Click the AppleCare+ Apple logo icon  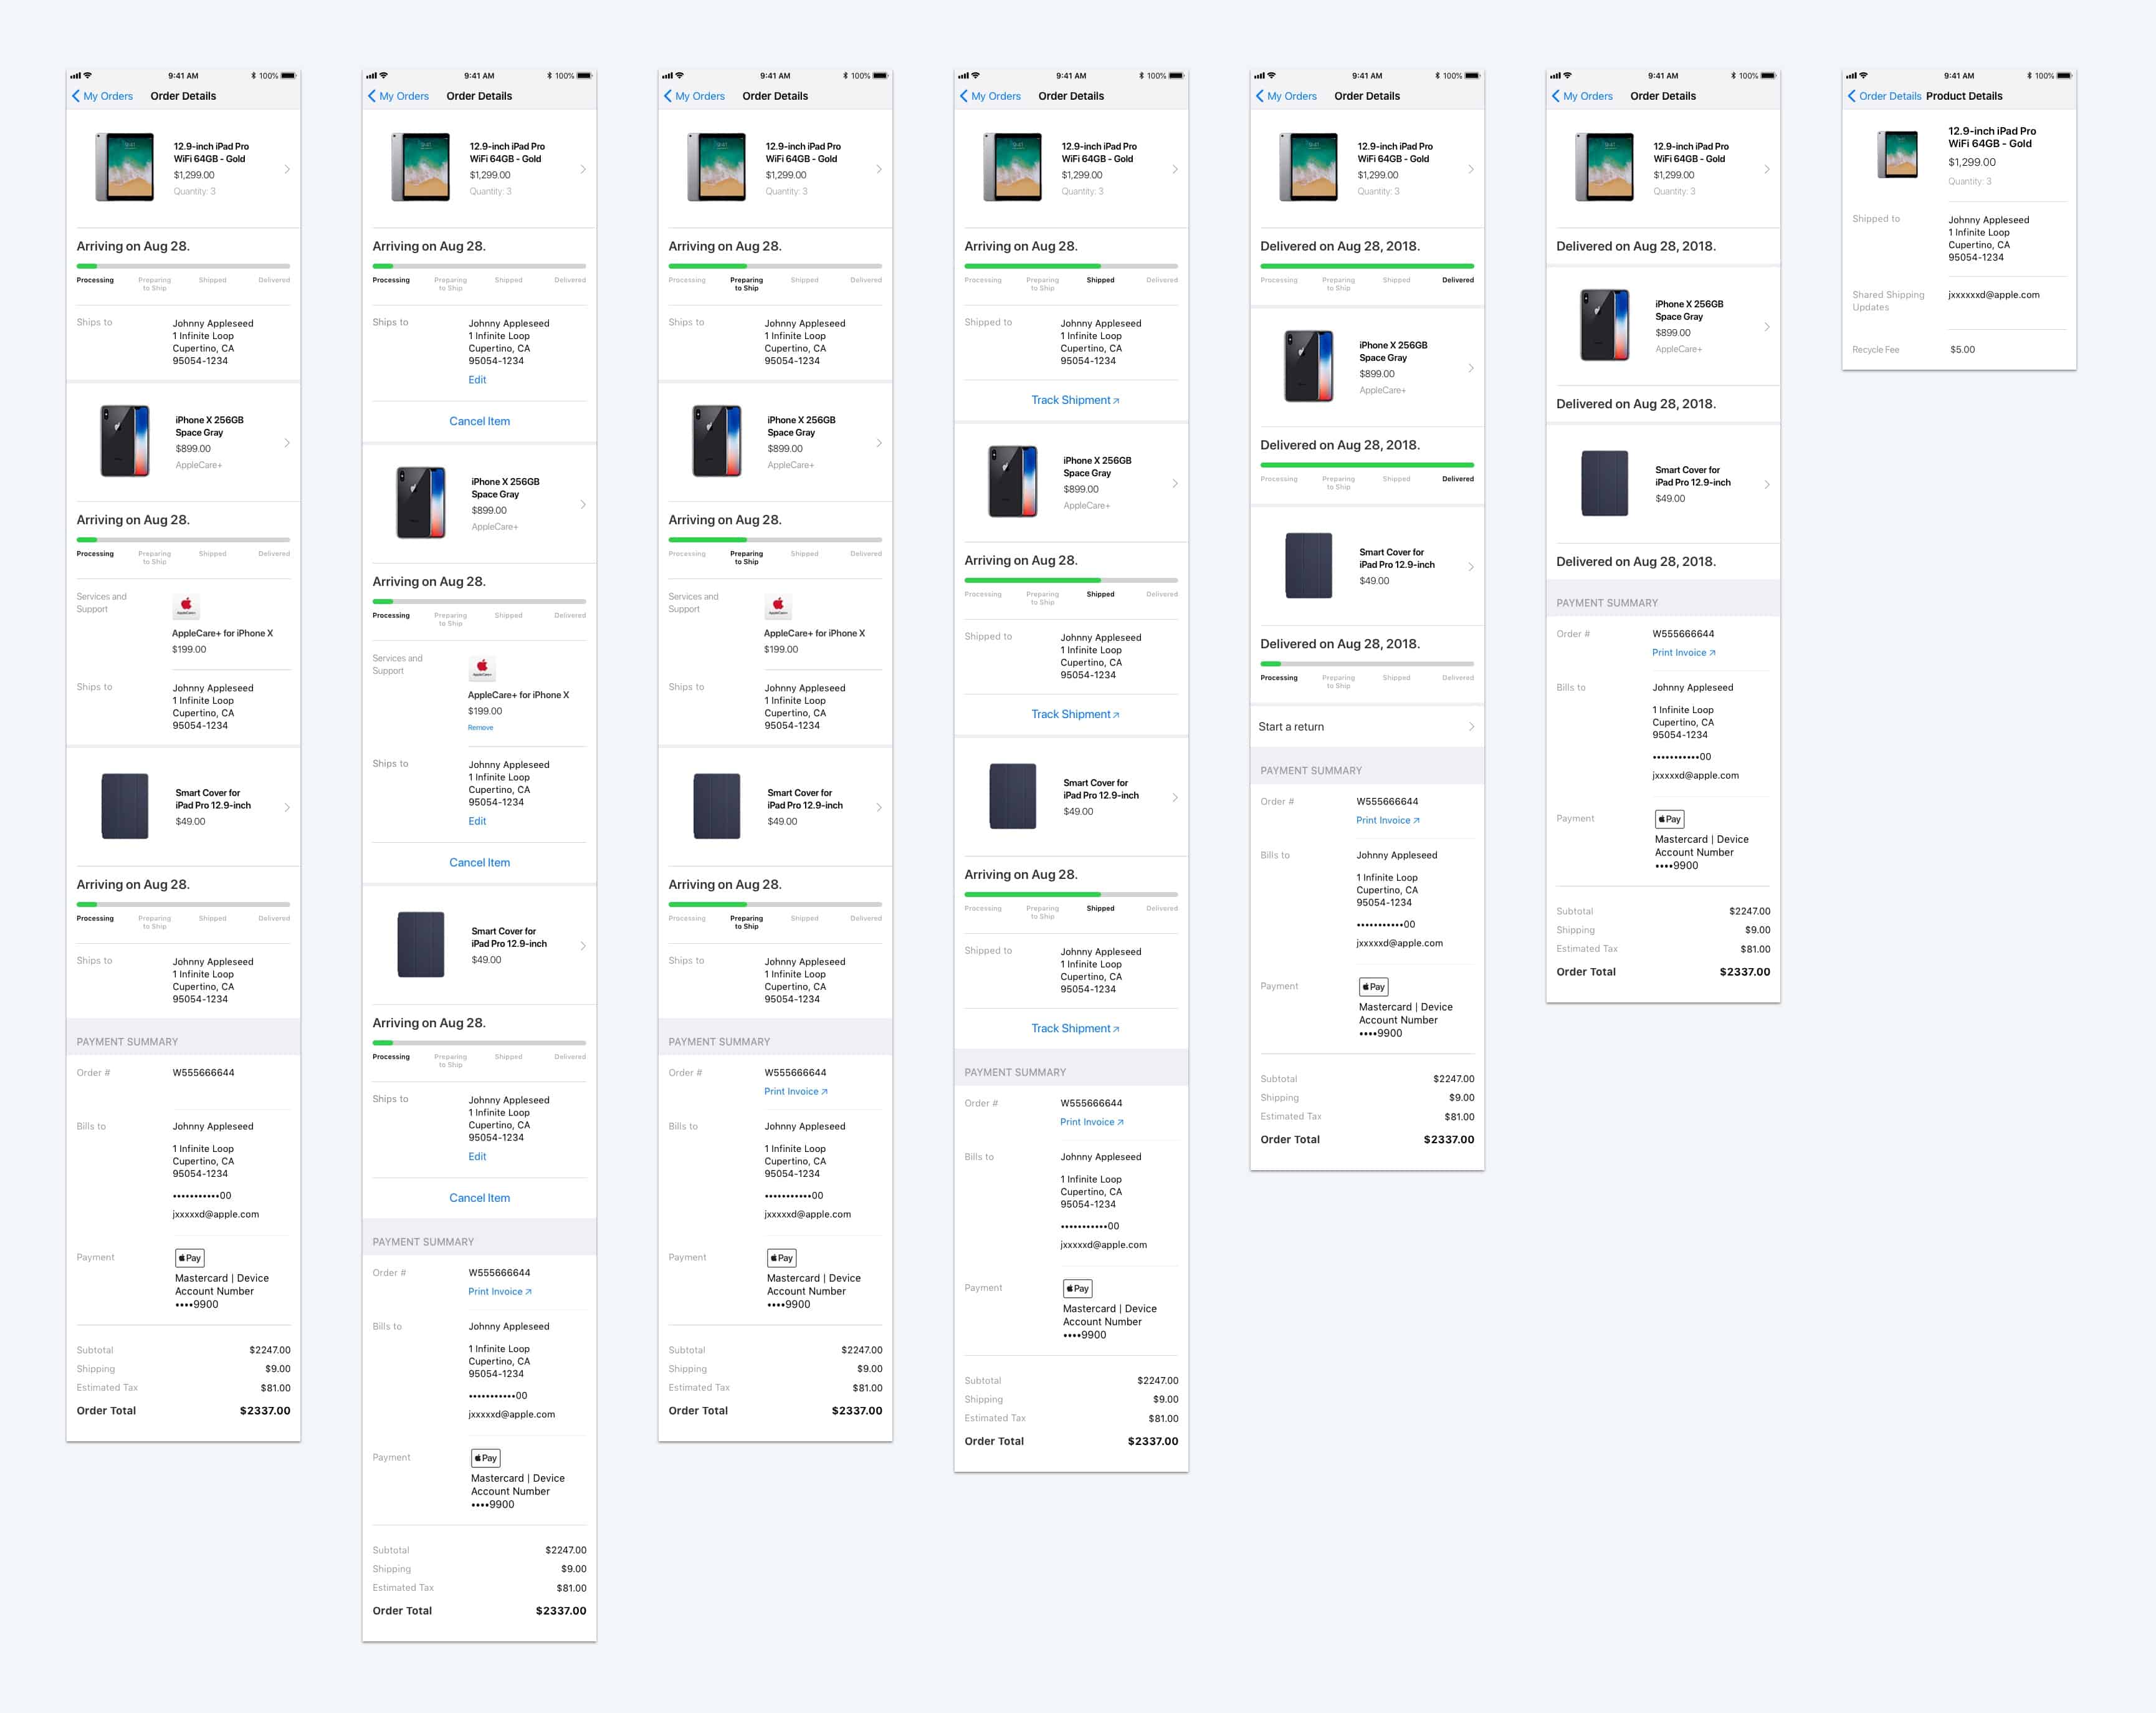[x=186, y=607]
